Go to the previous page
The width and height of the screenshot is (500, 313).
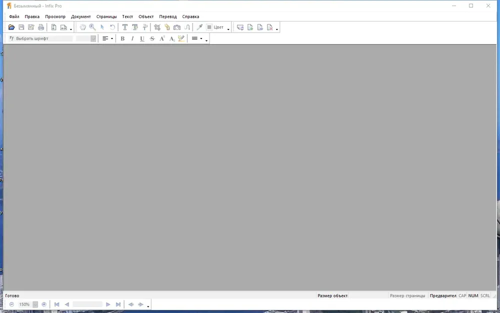tap(67, 304)
